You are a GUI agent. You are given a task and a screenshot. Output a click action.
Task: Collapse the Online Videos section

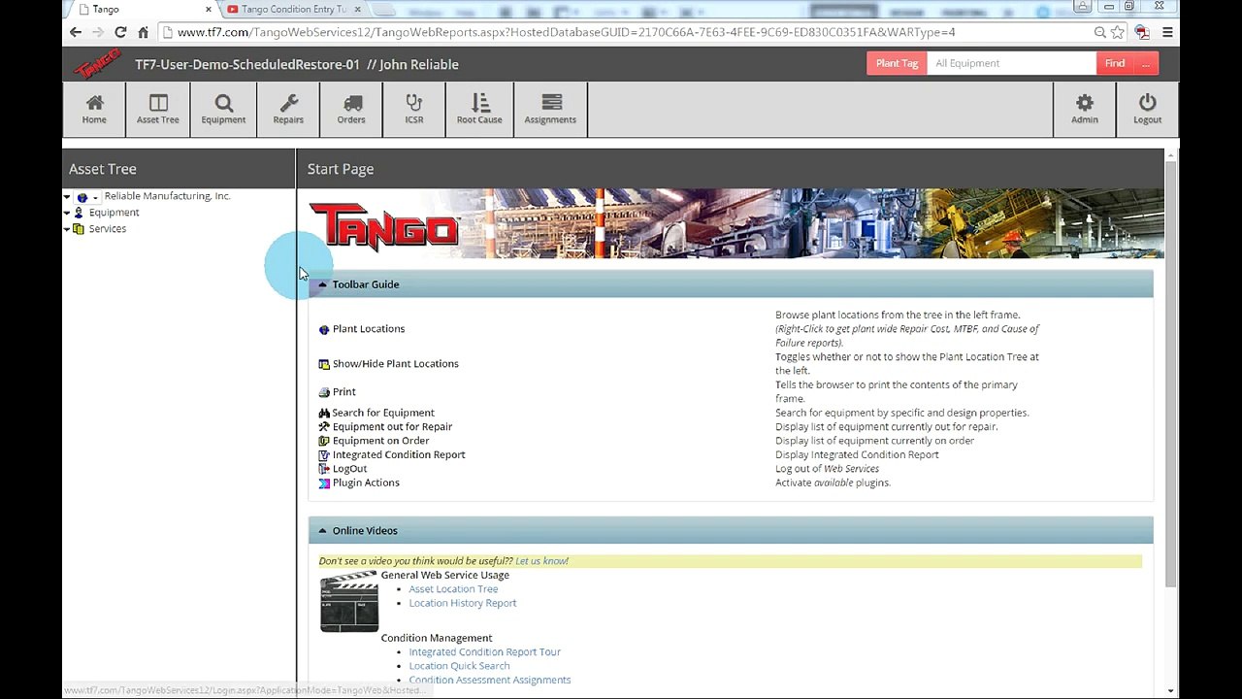[322, 531]
